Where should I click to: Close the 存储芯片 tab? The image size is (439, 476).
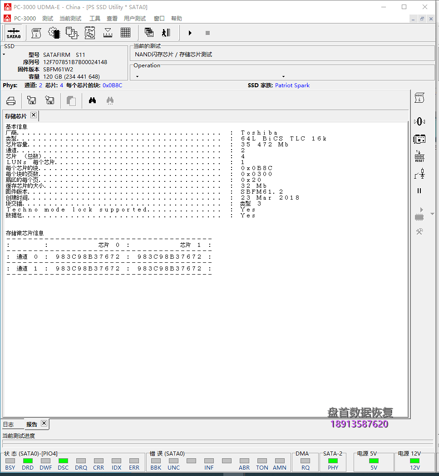tap(34, 115)
